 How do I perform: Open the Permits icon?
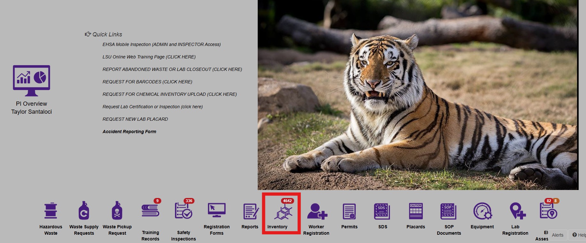coord(349,211)
